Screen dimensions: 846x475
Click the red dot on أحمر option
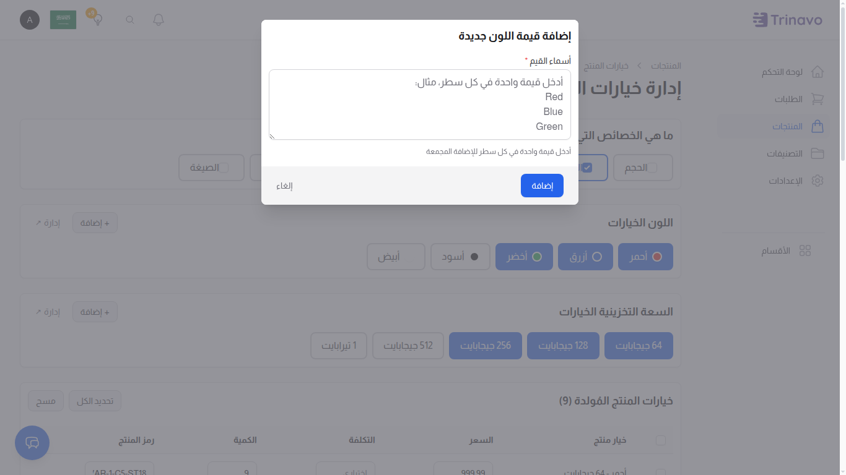pyautogui.click(x=656, y=256)
